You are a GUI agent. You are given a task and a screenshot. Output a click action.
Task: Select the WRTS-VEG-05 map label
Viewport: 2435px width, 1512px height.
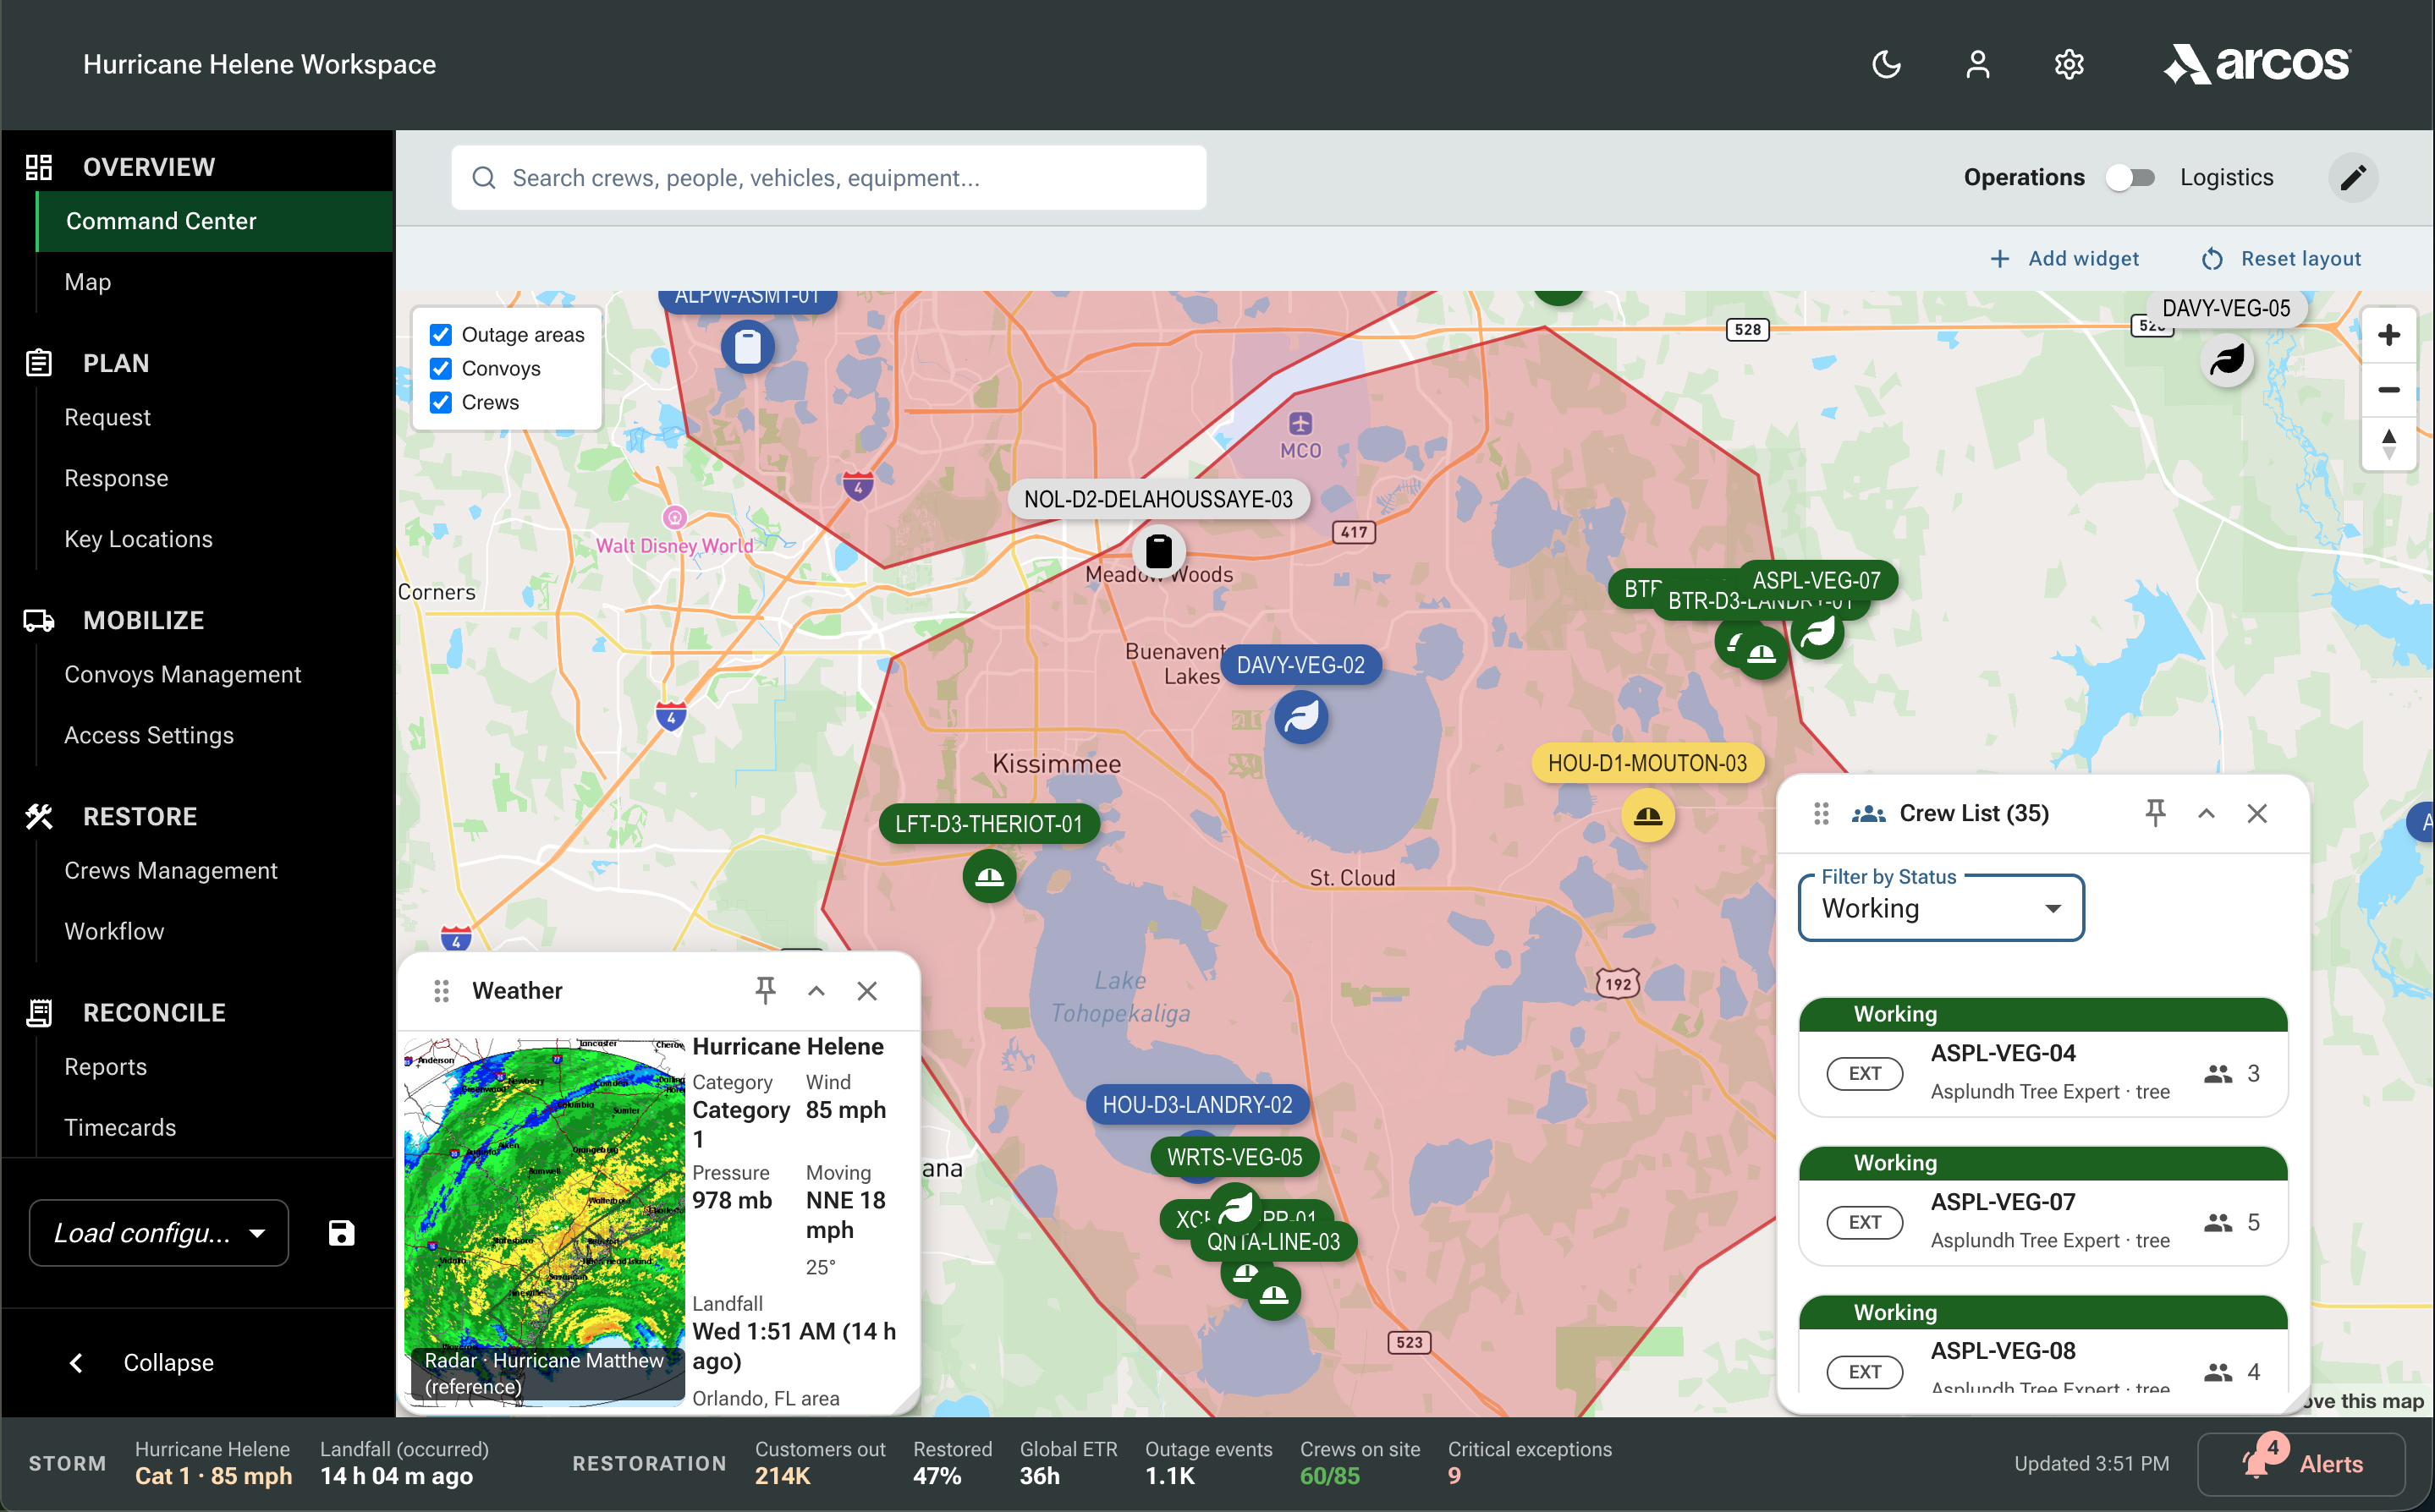(x=1234, y=1158)
